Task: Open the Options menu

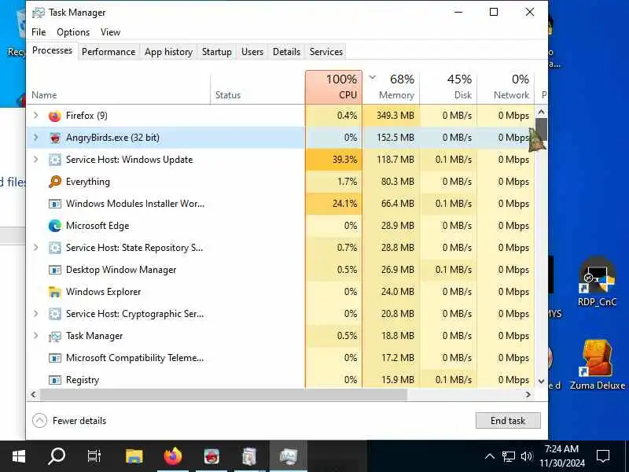Action: pyautogui.click(x=73, y=32)
